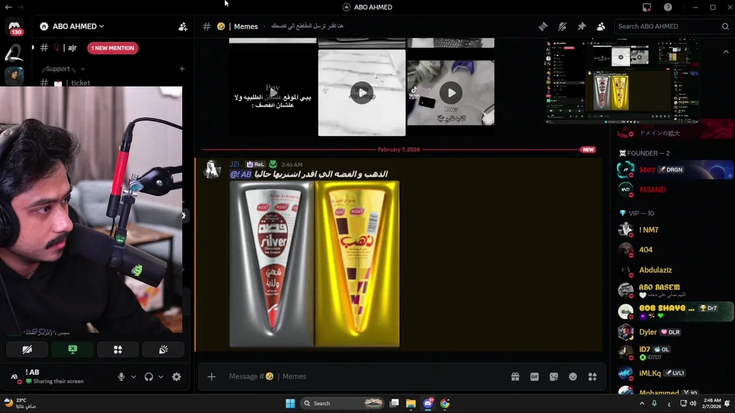Open the GIF picker
735x413 pixels.
click(x=535, y=377)
